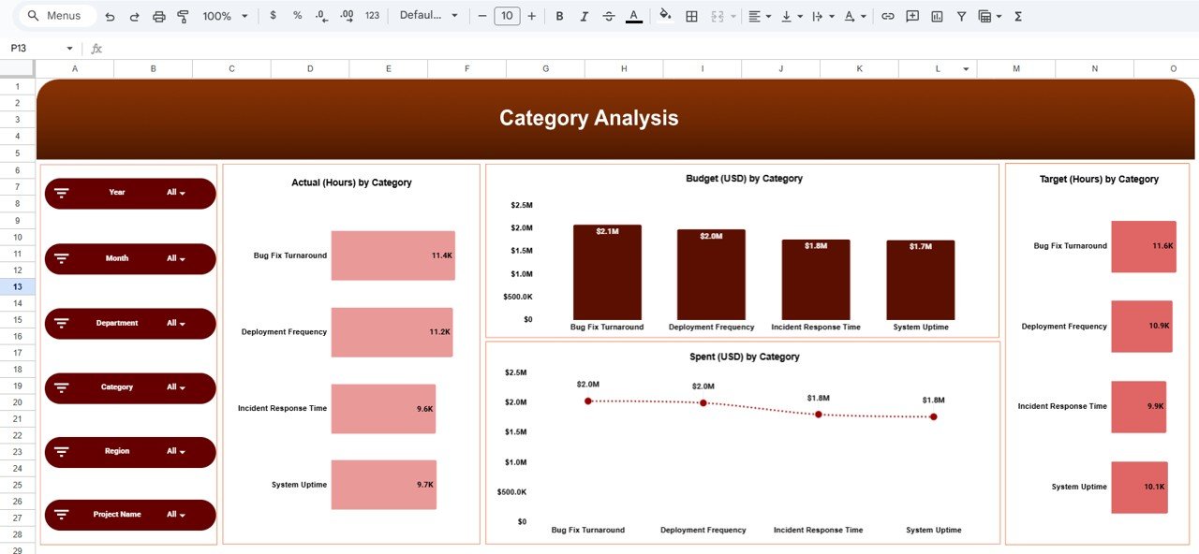Click the Print icon in the toolbar
The image size is (1199, 554).
click(x=159, y=16)
